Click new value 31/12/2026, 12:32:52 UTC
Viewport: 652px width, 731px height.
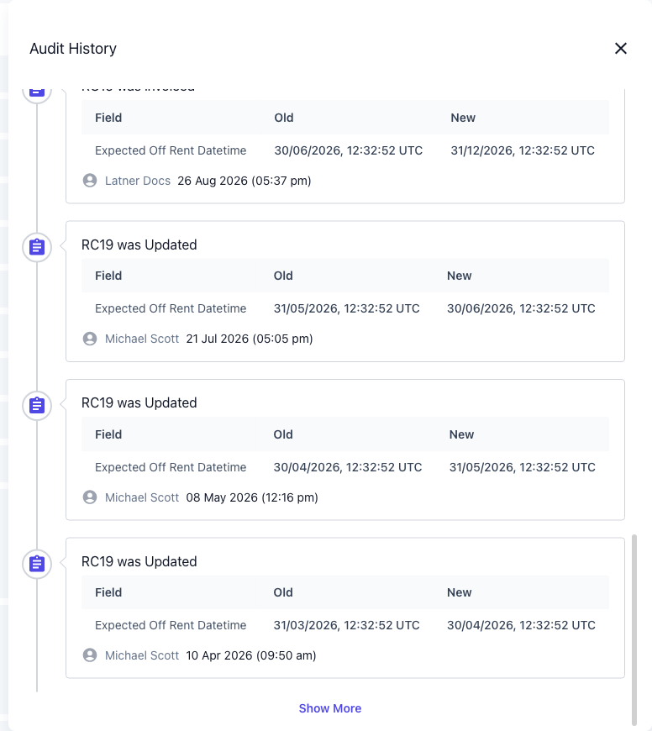tap(523, 150)
